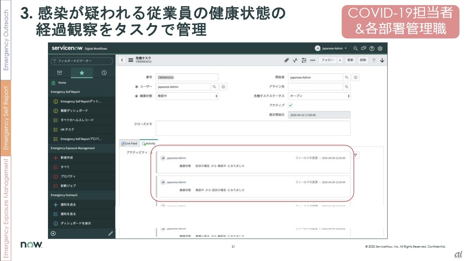Open the help question mark icon

point(372,49)
